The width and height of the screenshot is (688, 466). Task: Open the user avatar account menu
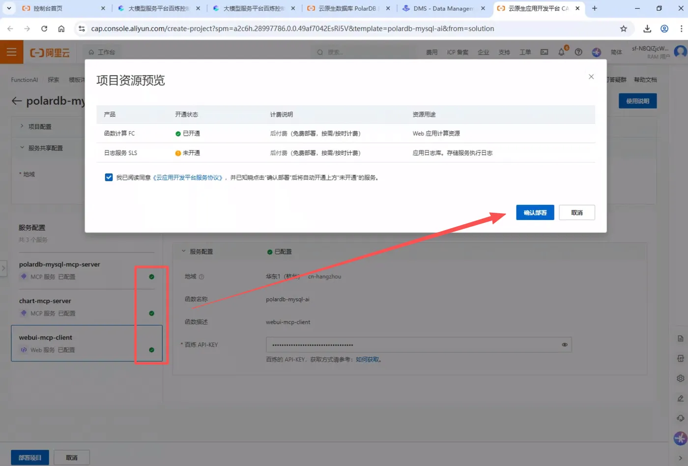tap(681, 52)
